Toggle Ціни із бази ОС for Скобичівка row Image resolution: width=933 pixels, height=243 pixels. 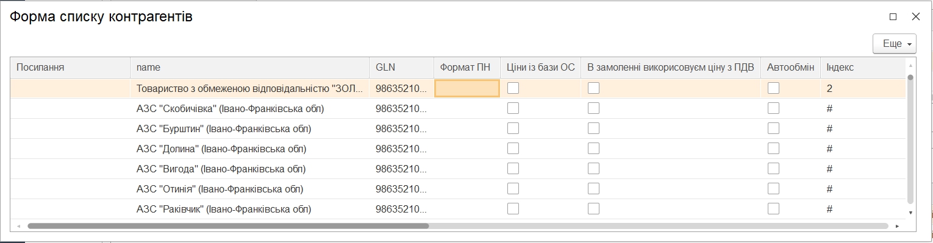(x=513, y=108)
